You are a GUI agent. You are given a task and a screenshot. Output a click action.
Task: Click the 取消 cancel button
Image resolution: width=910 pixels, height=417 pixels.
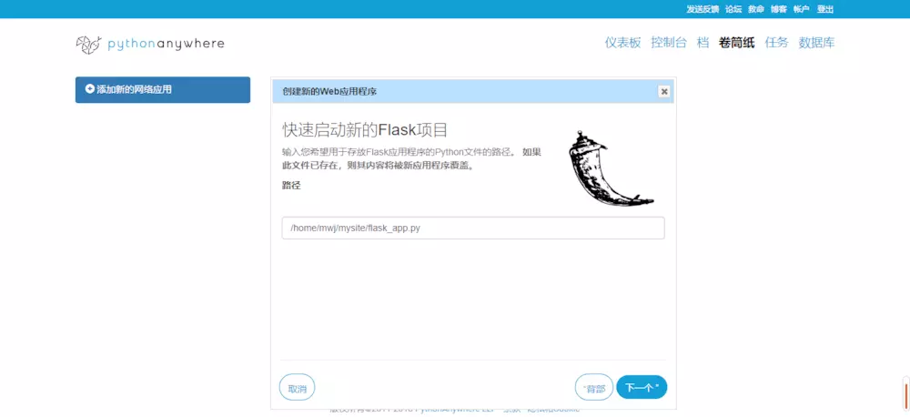point(298,388)
